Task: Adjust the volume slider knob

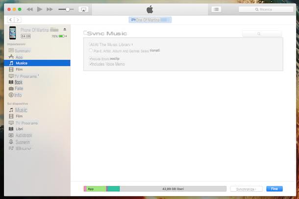Action: [x=68, y=9]
